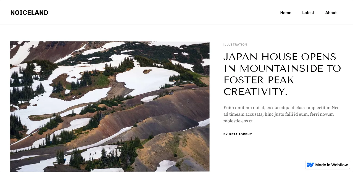Open the snowy mountainside featured photo

(110, 107)
